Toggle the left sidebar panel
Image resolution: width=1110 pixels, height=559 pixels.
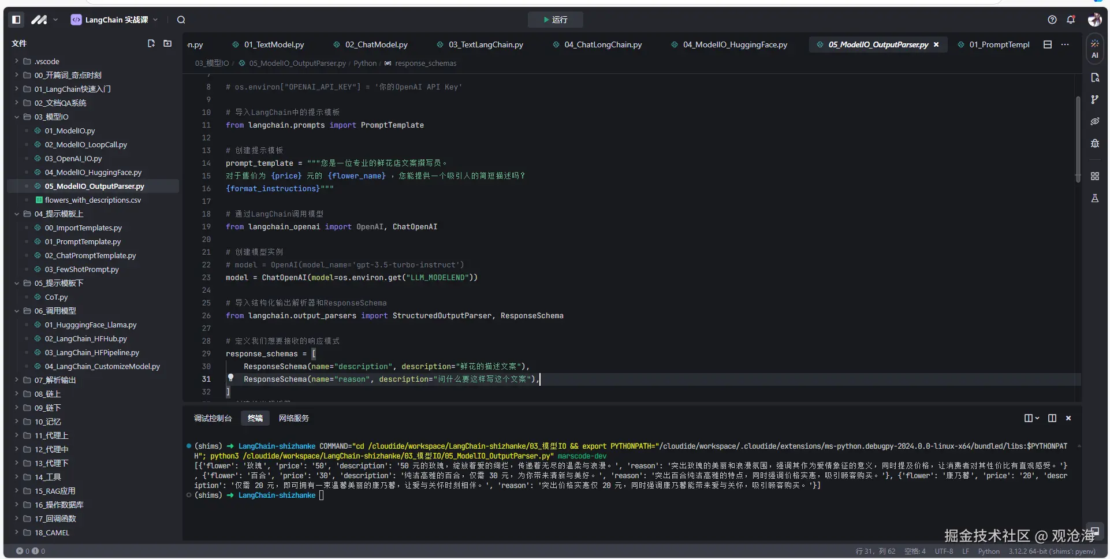pyautogui.click(x=16, y=20)
